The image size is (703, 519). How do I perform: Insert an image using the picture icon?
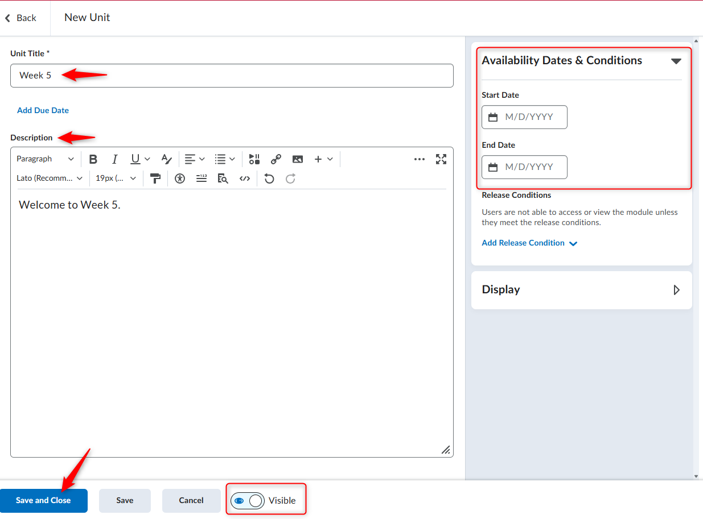pos(298,159)
